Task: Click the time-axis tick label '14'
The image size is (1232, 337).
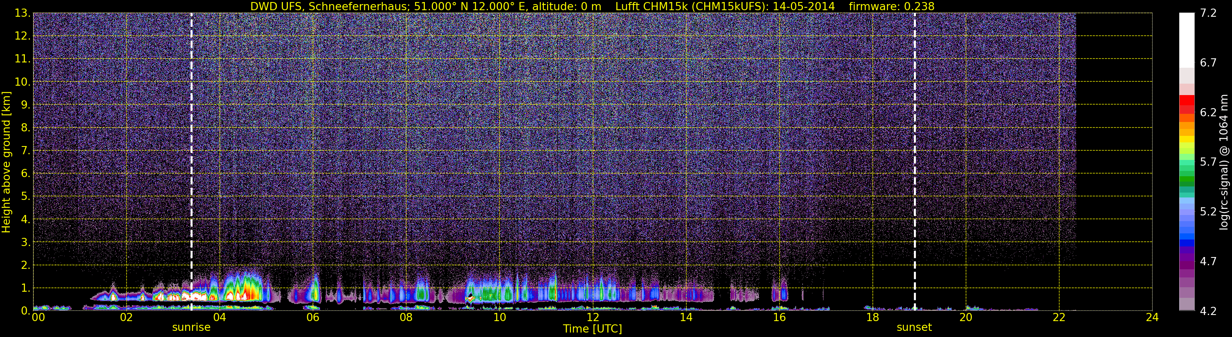Action: tap(686, 317)
